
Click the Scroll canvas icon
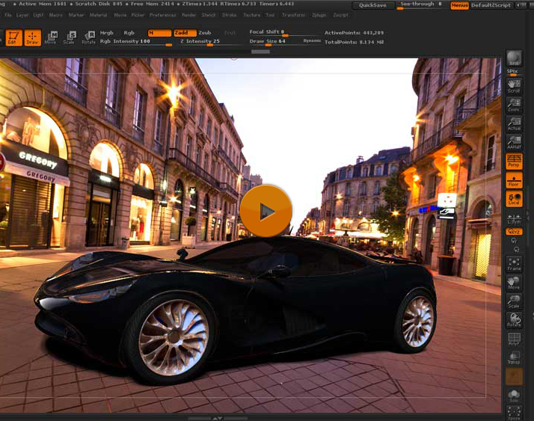(514, 84)
